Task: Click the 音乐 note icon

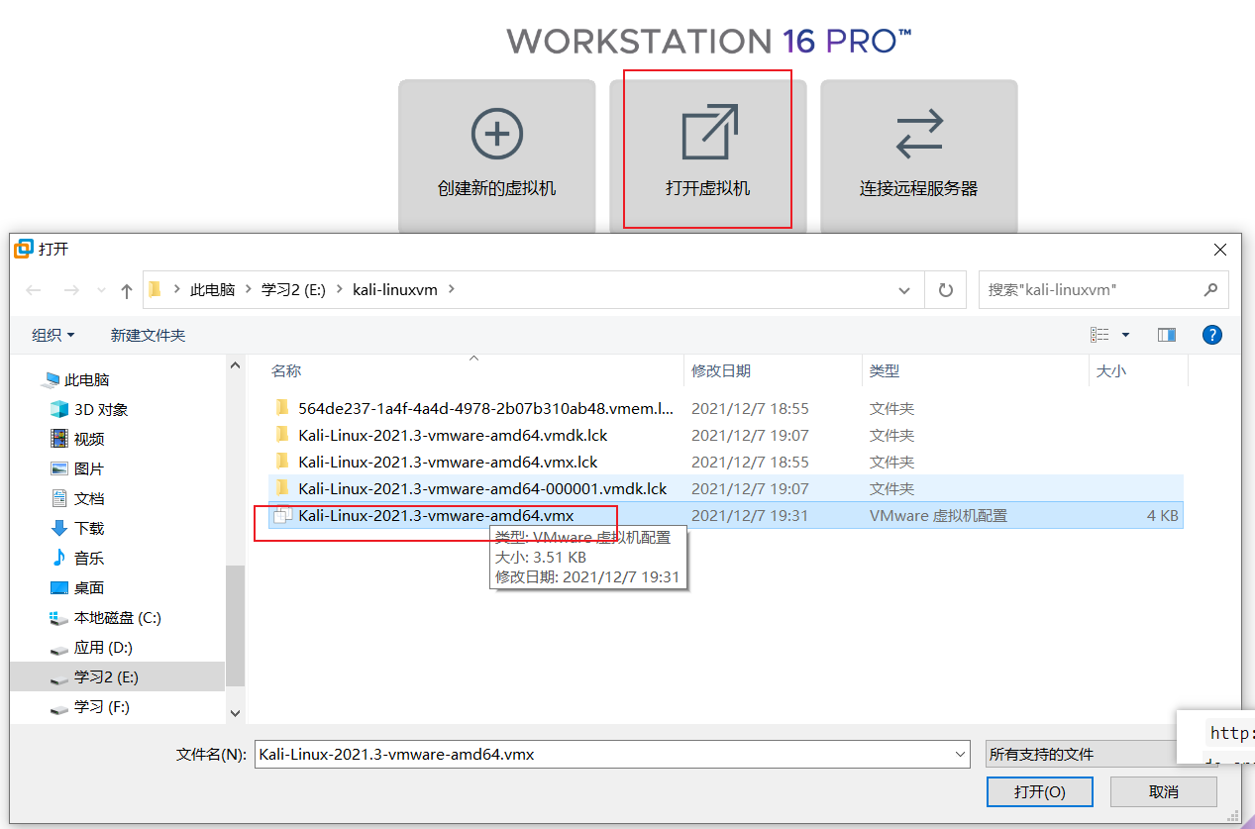Action: point(59,558)
